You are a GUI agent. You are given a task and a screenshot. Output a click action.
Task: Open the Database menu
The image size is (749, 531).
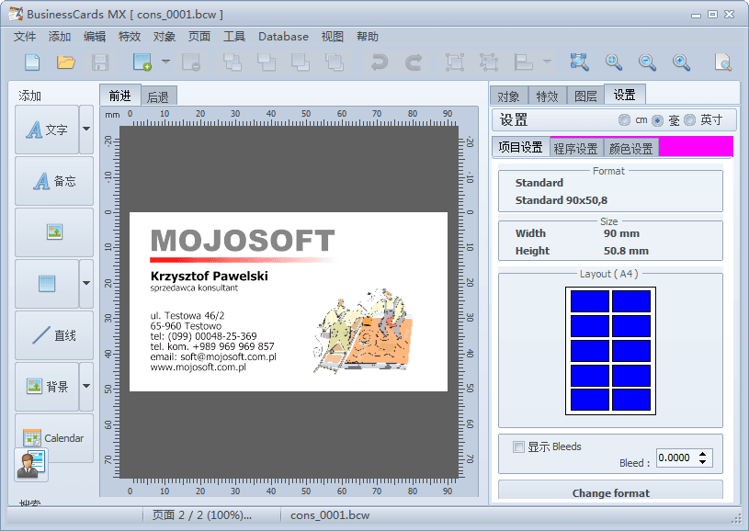pyautogui.click(x=283, y=37)
